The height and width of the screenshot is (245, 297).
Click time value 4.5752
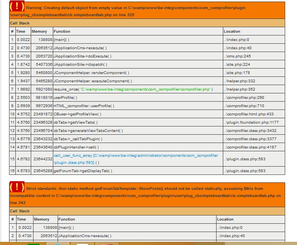pyautogui.click(x=23, y=114)
